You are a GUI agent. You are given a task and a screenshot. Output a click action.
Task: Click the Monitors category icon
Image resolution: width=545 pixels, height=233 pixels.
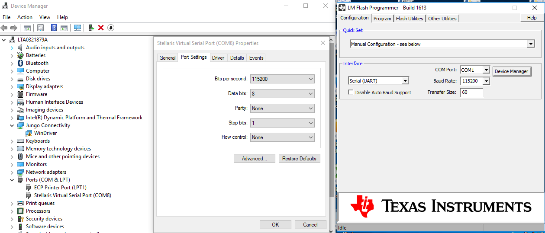(20, 164)
